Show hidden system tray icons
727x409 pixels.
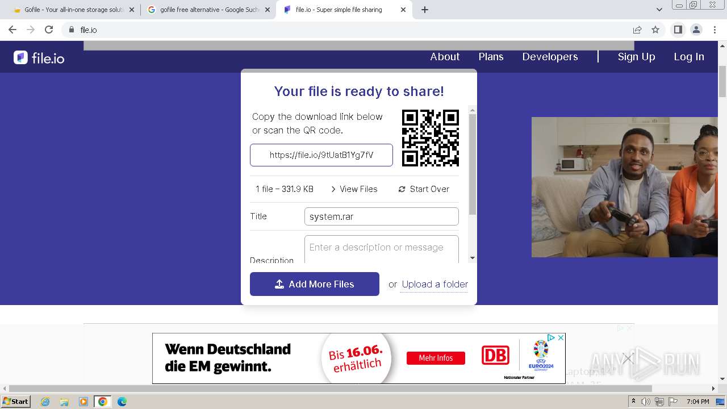coord(633,402)
